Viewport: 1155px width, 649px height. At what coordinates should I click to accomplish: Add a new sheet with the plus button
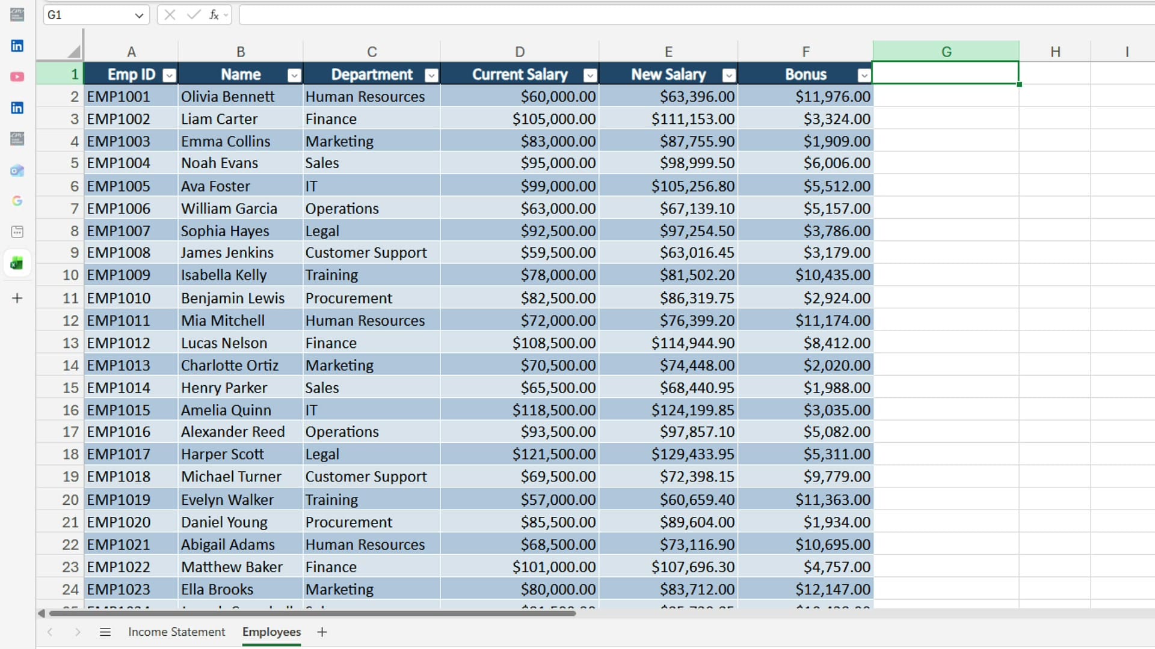(x=322, y=632)
